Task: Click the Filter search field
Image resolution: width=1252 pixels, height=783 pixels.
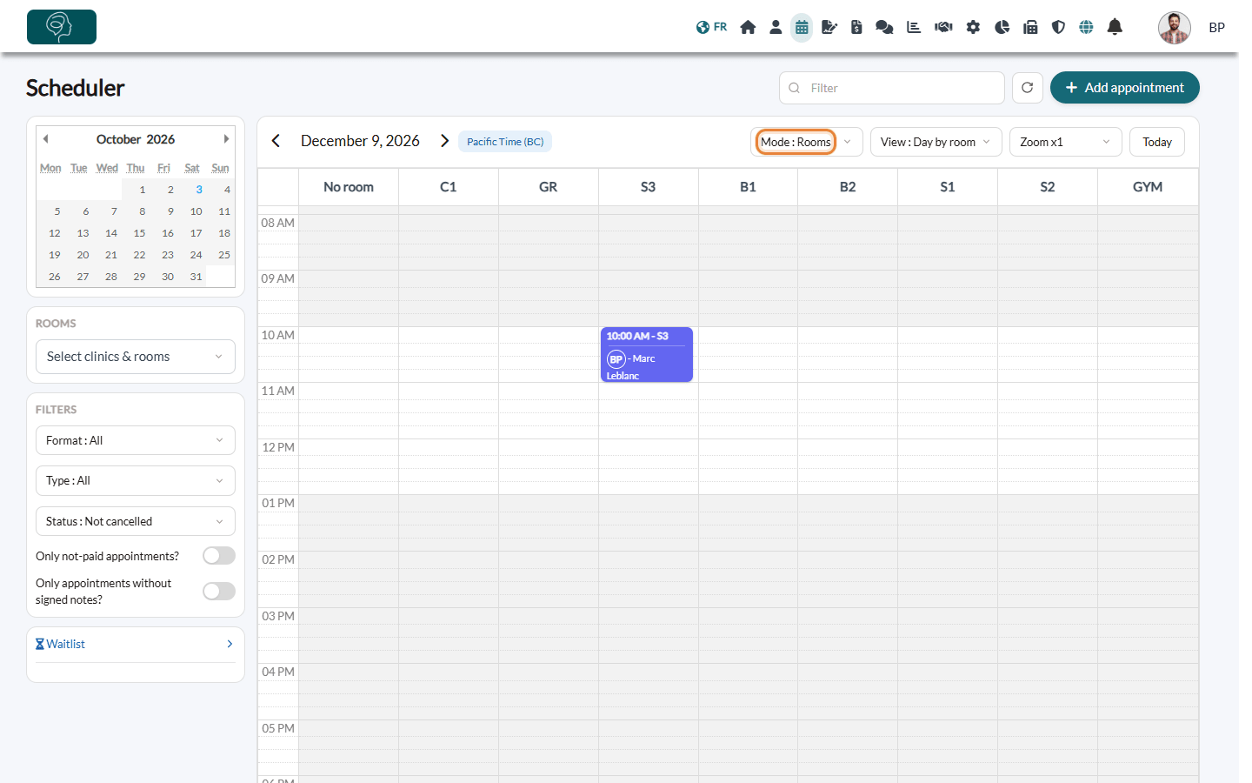Action: click(x=892, y=88)
